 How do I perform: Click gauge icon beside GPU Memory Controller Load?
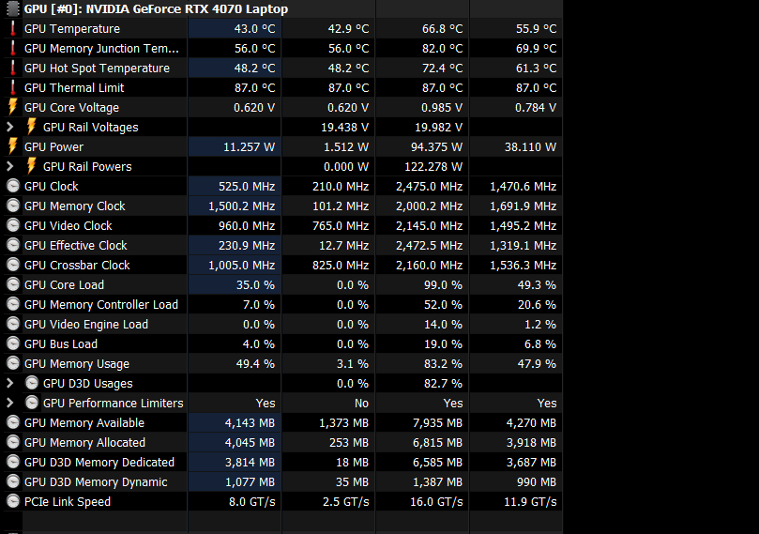click(13, 304)
